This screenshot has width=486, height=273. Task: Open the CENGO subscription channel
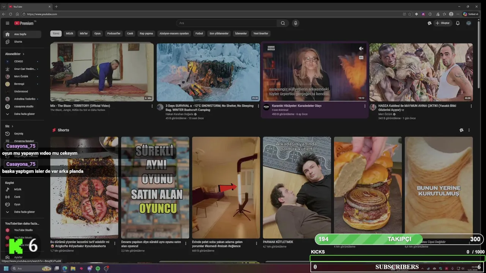22,61
